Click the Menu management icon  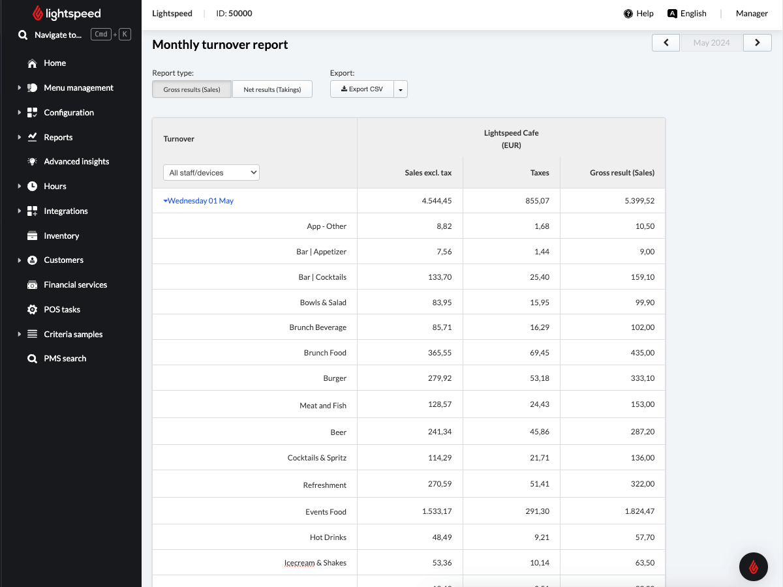click(x=32, y=88)
